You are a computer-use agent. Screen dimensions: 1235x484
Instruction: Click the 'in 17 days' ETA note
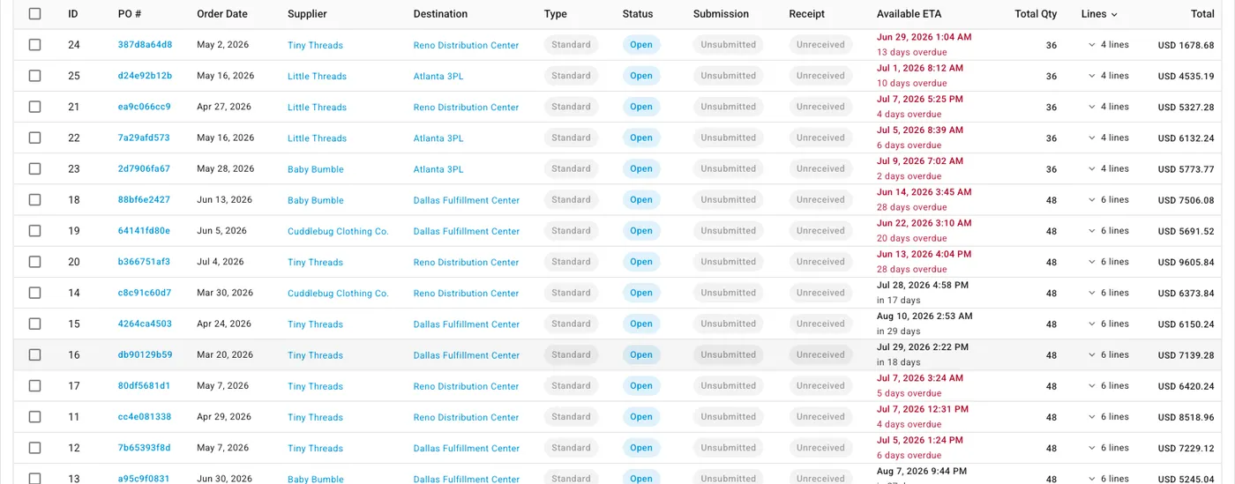899,301
